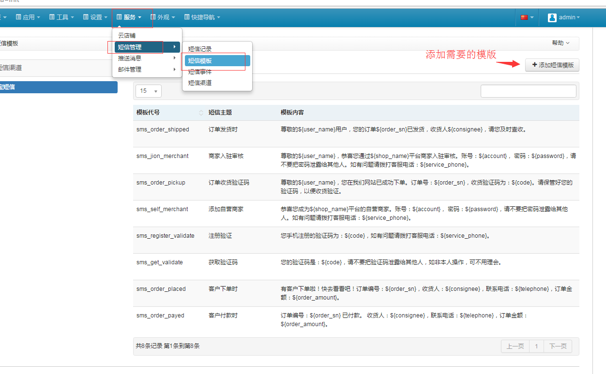Open the 工具 menu in navbar
Viewport: 606px width, 374px height.
point(62,17)
